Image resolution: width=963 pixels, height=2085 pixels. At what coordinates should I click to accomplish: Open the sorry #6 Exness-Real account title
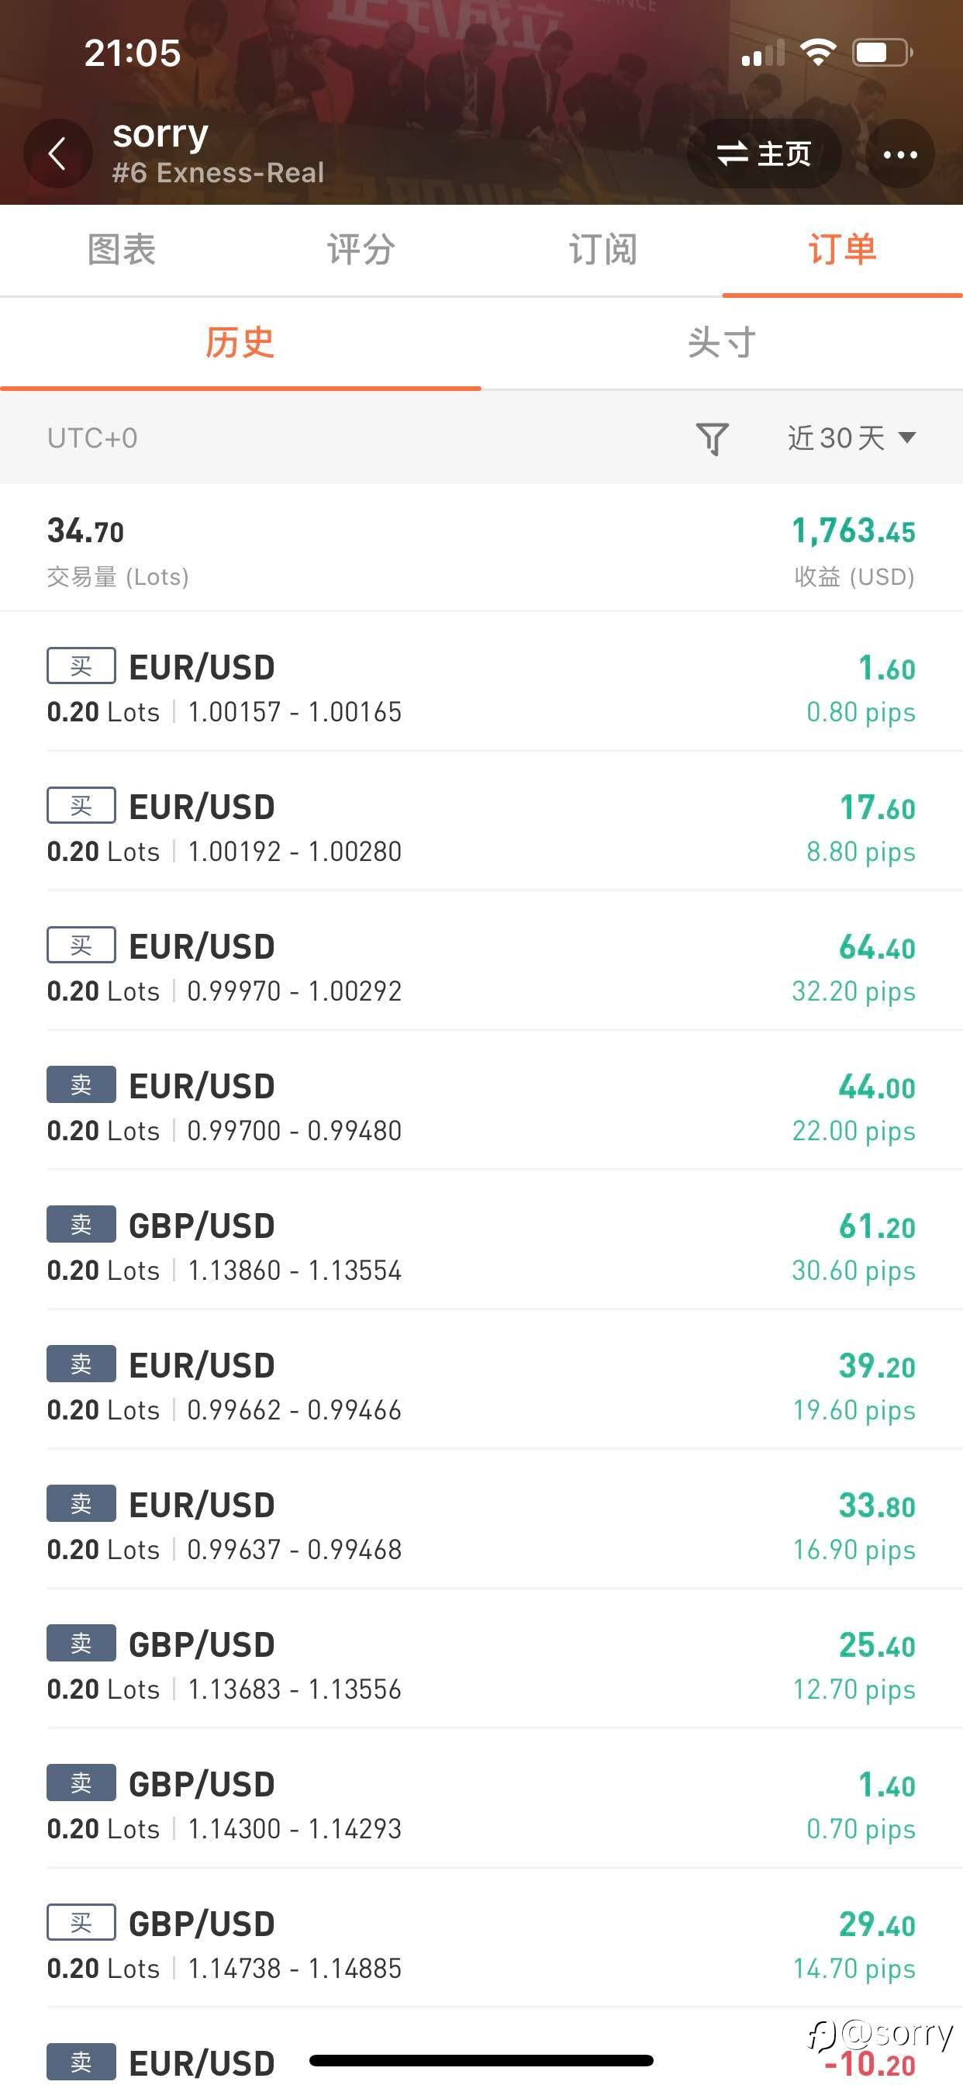pyautogui.click(x=218, y=151)
